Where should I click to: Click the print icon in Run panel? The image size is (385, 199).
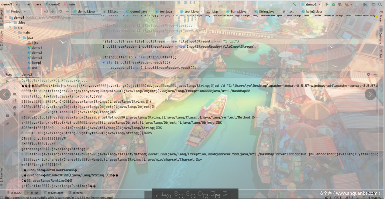coord(14,108)
